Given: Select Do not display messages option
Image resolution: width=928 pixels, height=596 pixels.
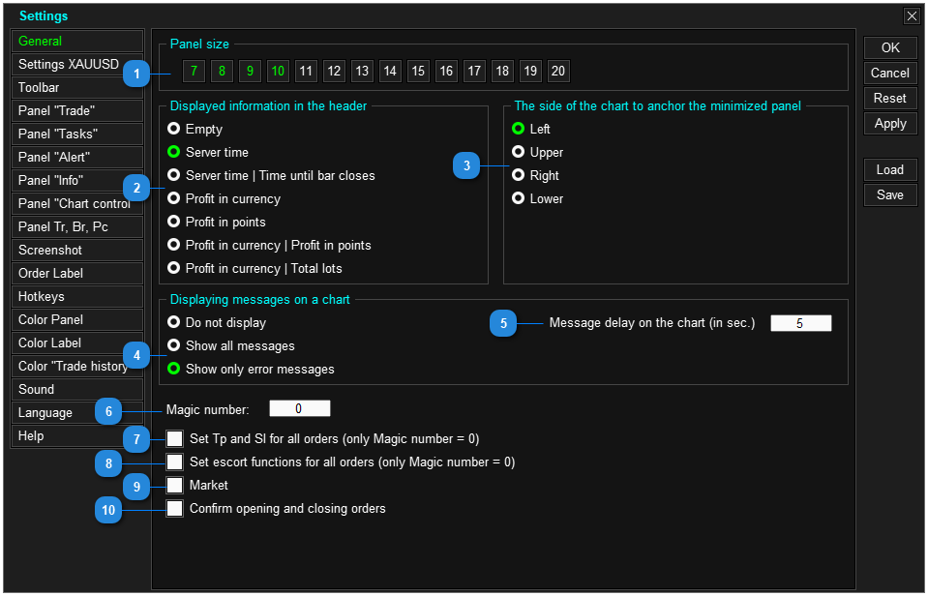Looking at the screenshot, I should coord(173,322).
